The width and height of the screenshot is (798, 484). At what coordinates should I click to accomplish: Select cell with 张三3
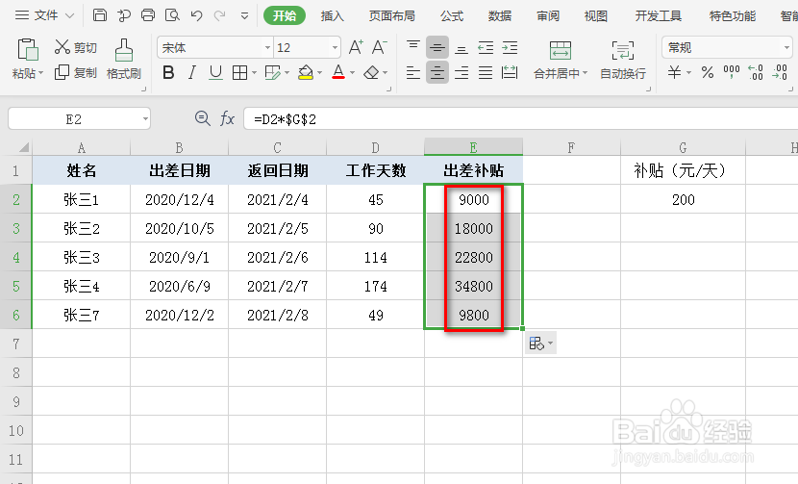(x=82, y=257)
